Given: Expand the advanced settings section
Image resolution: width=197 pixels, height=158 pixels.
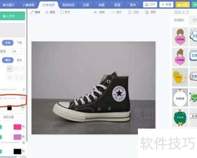Looking at the screenshot, I should [x=13, y=117].
